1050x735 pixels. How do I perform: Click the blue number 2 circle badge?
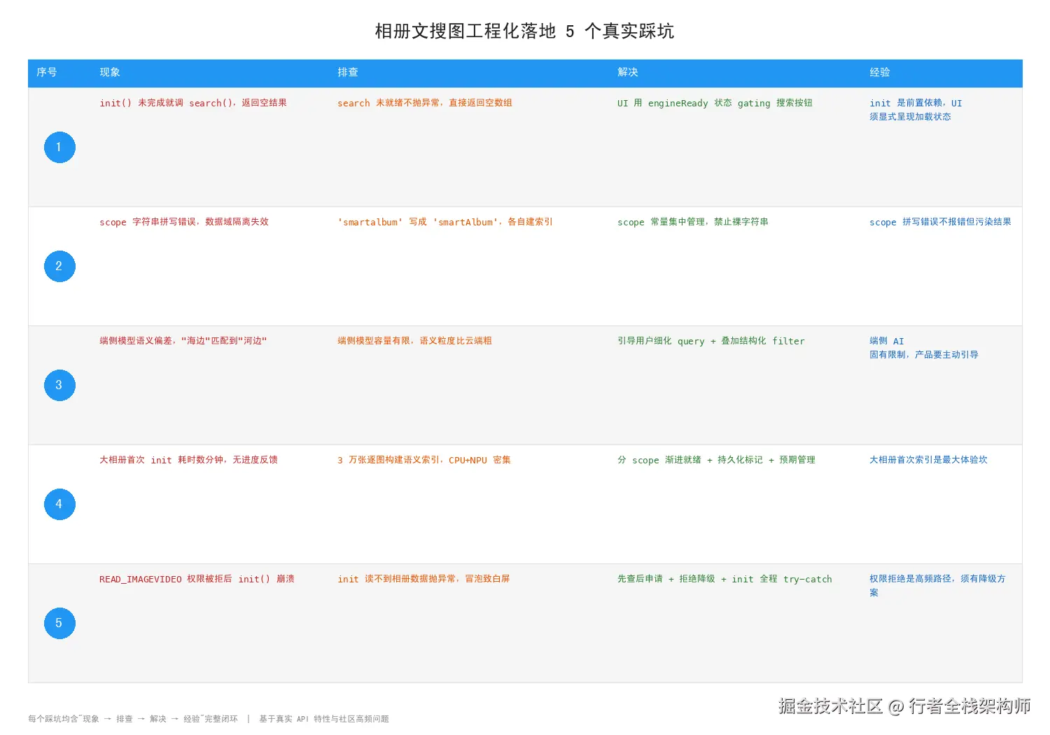pyautogui.click(x=59, y=266)
